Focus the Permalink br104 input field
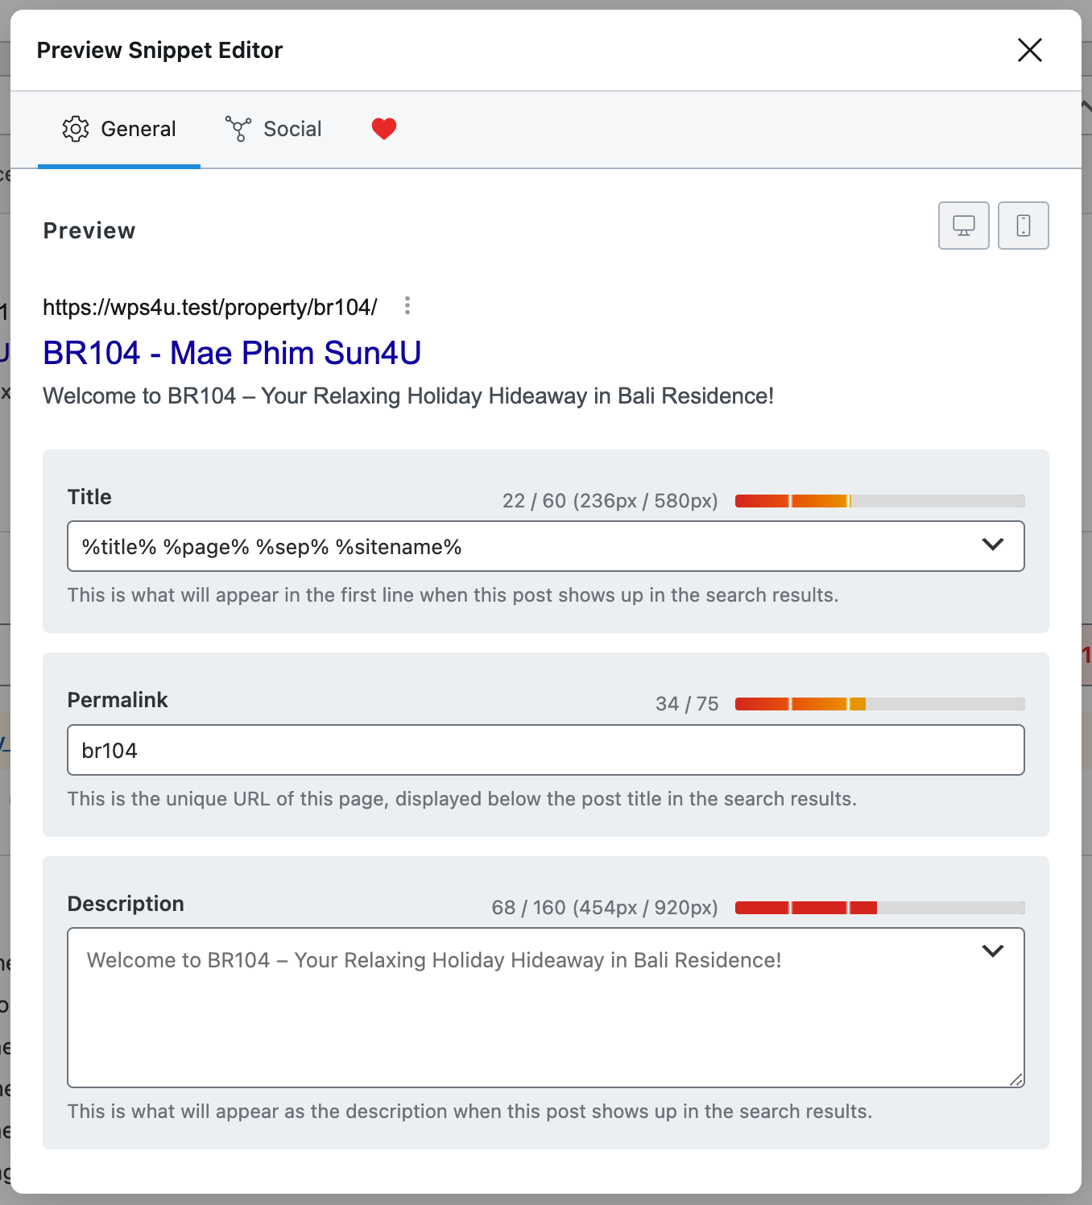Viewport: 1092px width, 1205px height. (546, 750)
